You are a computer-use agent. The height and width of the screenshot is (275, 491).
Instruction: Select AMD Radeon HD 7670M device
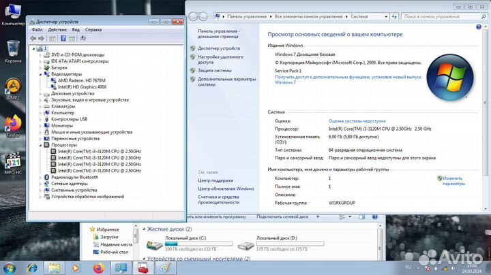click(x=81, y=80)
